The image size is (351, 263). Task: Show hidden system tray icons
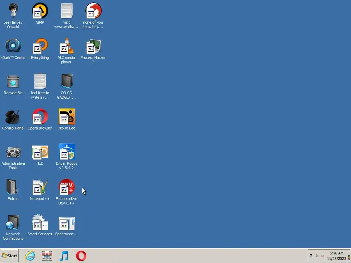click(x=311, y=255)
